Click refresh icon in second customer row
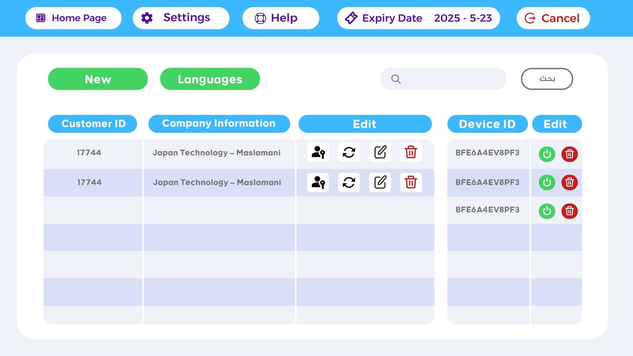The image size is (633, 356). pyautogui.click(x=349, y=182)
